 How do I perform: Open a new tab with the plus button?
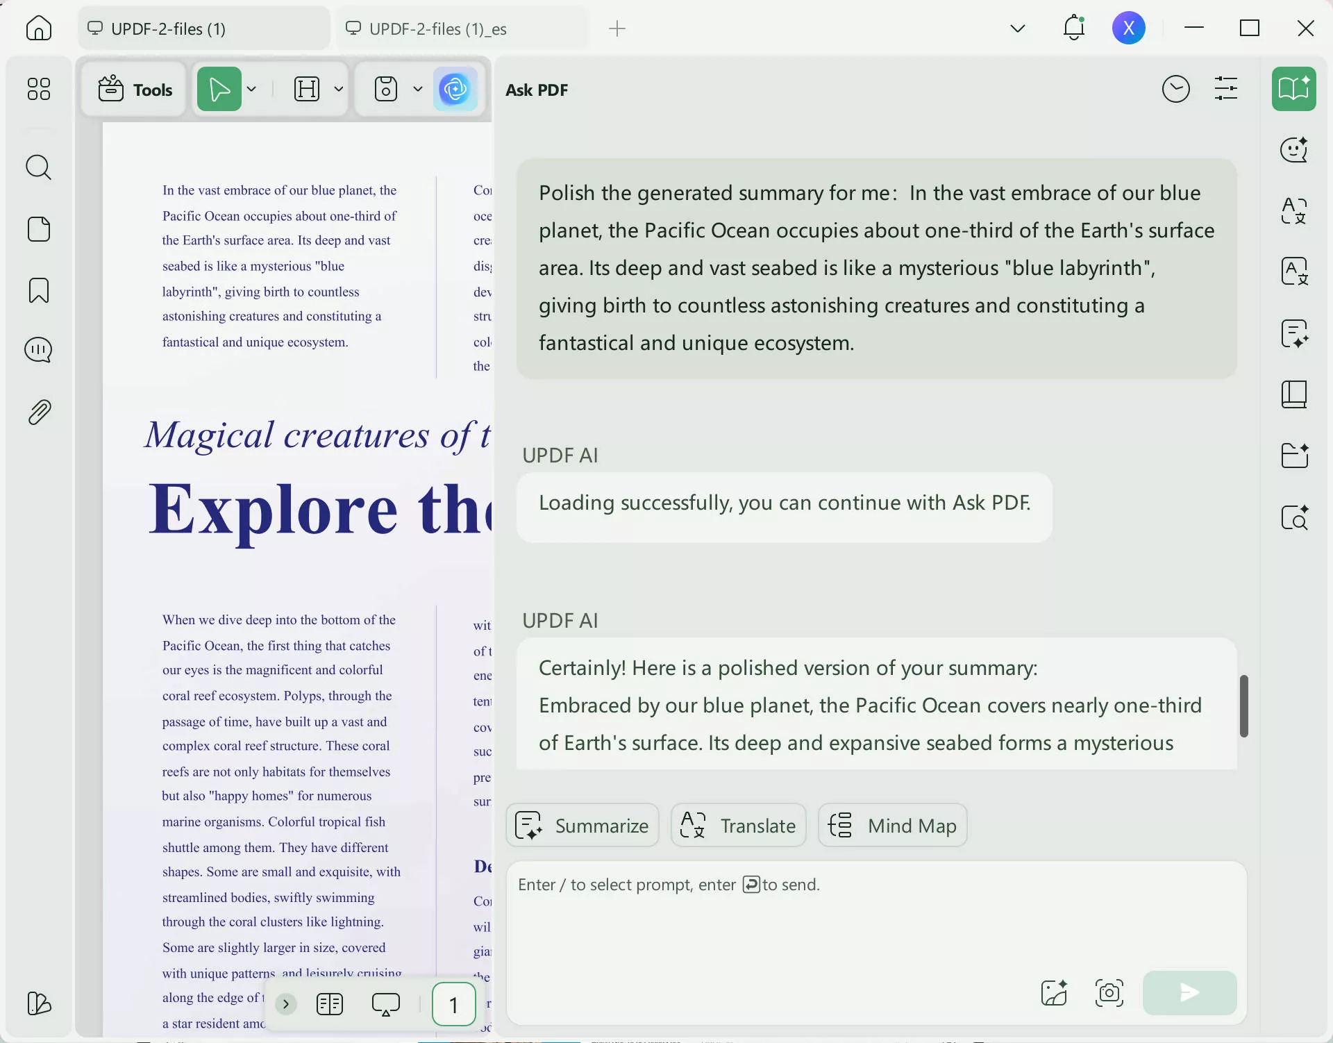(617, 28)
